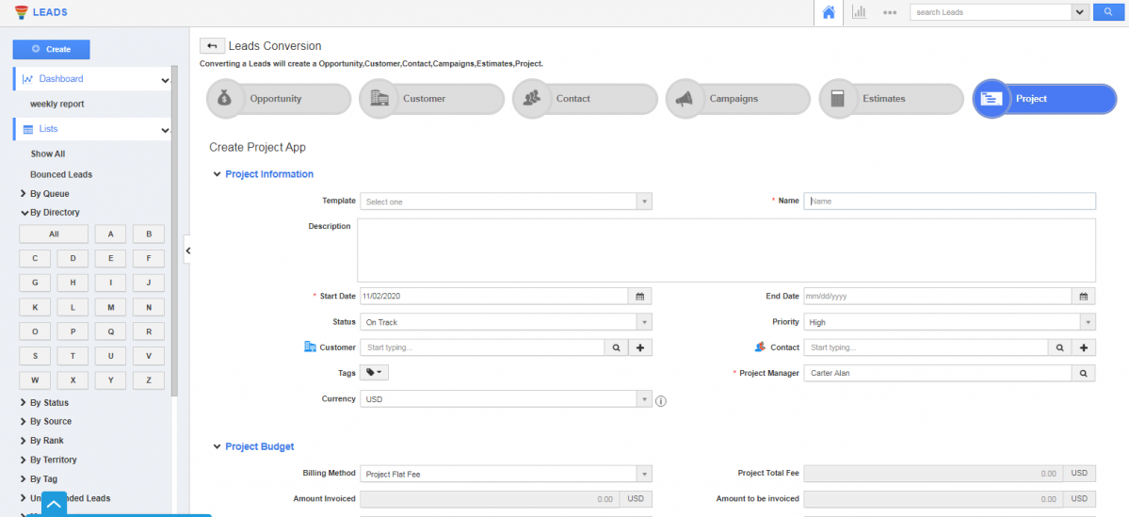Click the blue Create button
The width and height of the screenshot is (1129, 517).
pyautogui.click(x=51, y=49)
